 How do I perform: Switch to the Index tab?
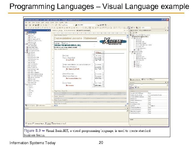coord(152,79)
